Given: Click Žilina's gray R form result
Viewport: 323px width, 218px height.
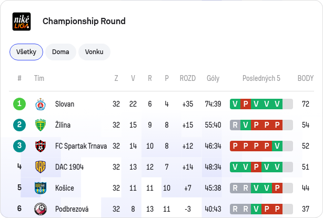Looking at the screenshot, I should click(235, 125).
